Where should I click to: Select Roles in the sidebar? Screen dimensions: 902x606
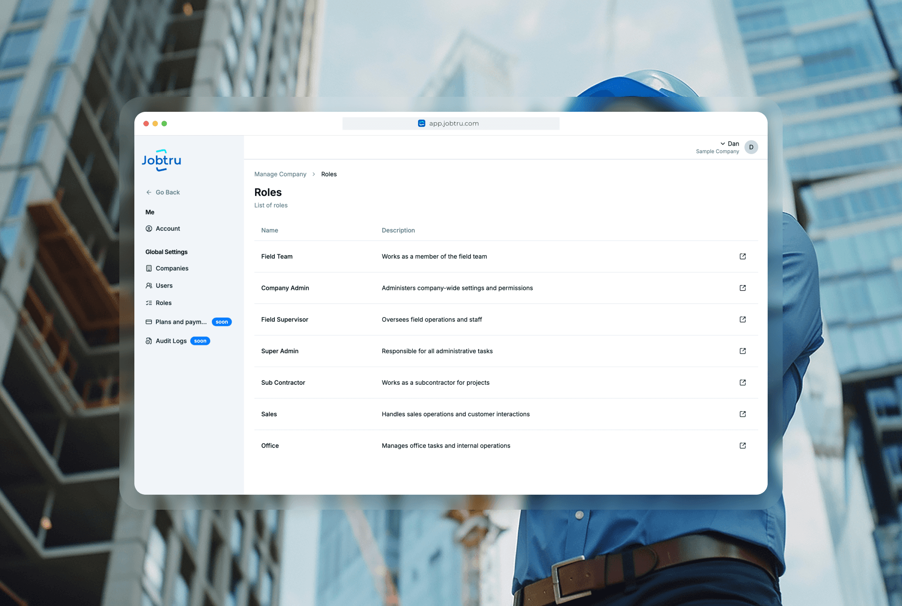tap(163, 303)
